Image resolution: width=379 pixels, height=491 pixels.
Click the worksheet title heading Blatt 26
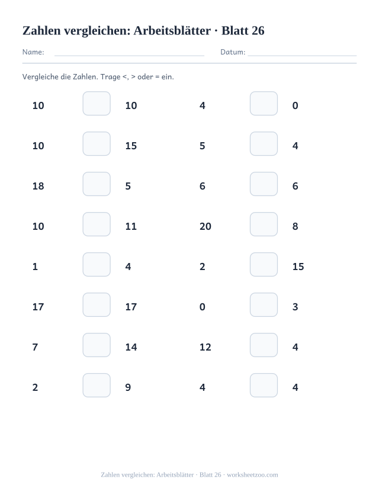tap(143, 31)
